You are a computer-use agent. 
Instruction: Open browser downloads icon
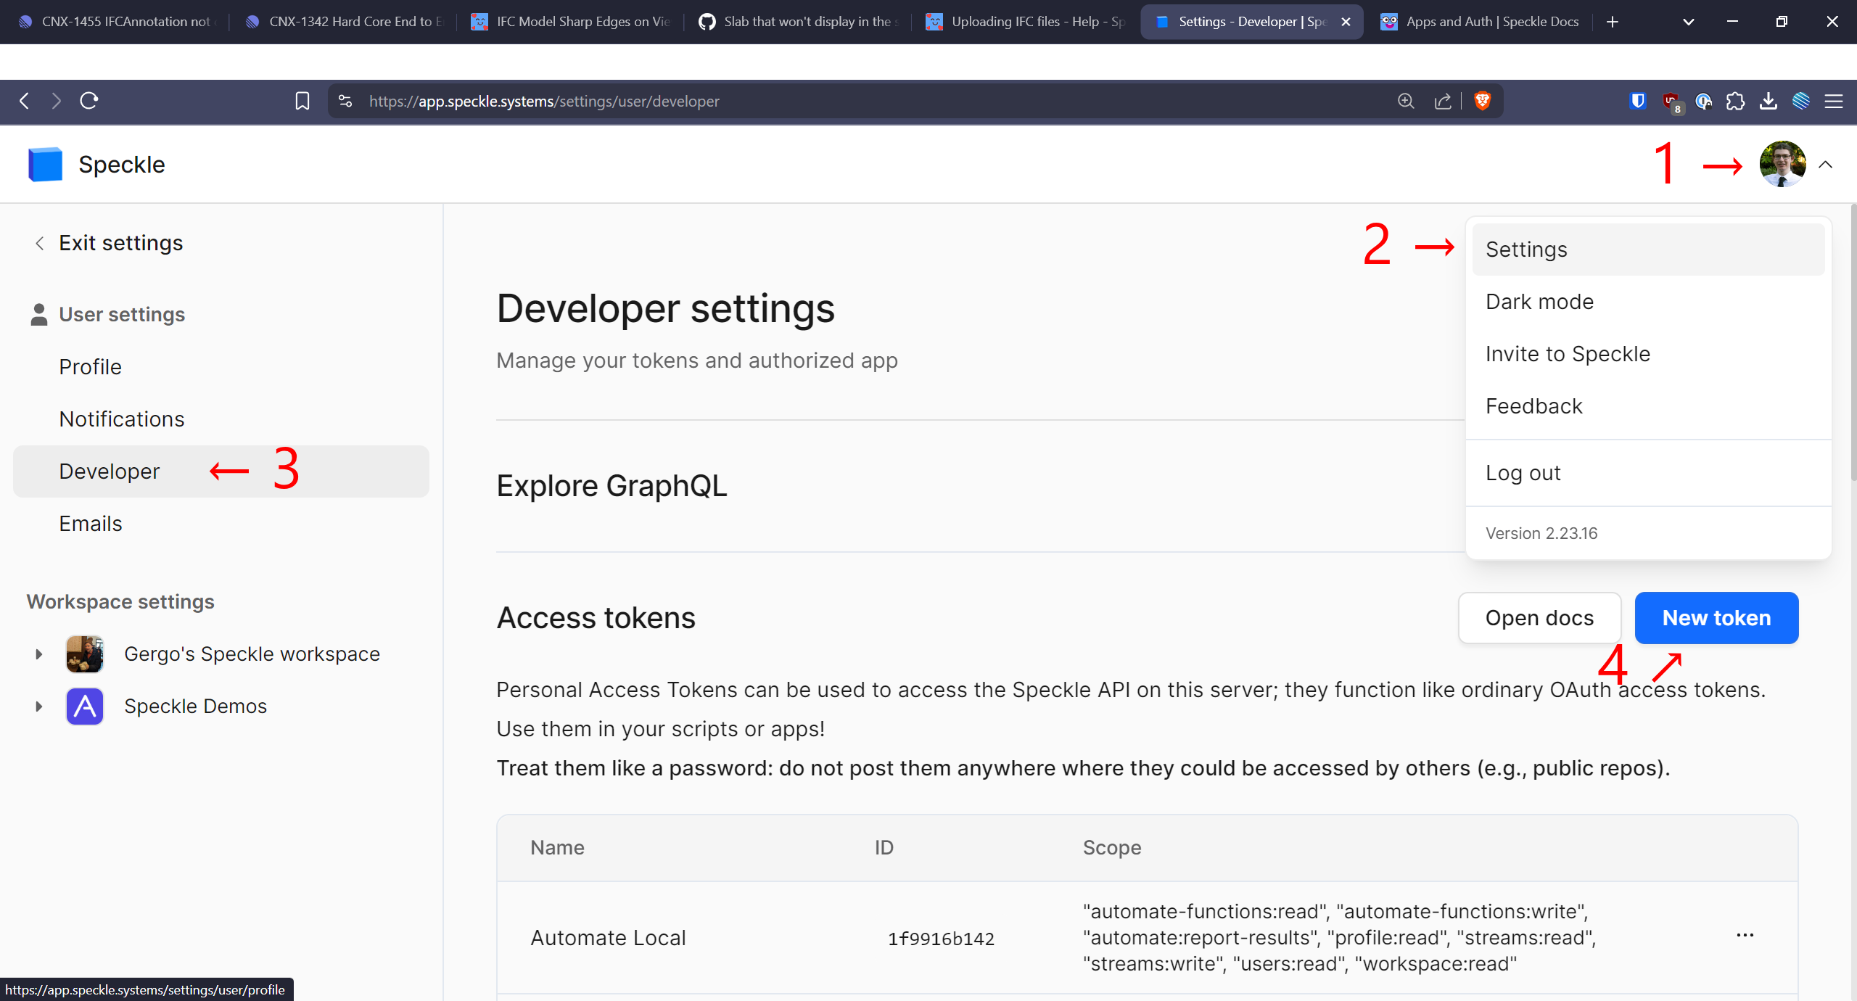[x=1768, y=101]
